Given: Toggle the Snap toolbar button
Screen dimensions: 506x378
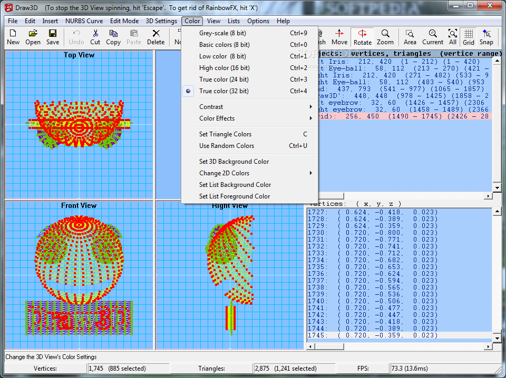Looking at the screenshot, I should click(486, 37).
